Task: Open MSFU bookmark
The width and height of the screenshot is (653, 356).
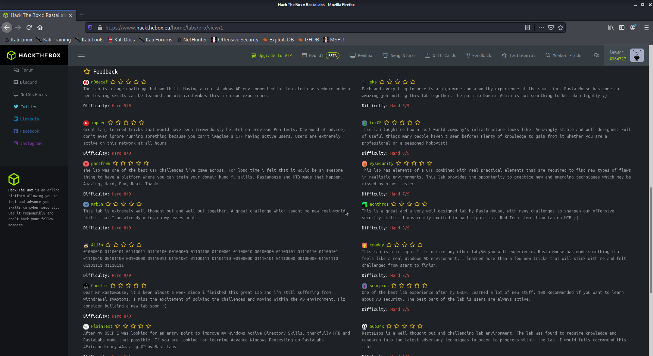Action: (334, 40)
